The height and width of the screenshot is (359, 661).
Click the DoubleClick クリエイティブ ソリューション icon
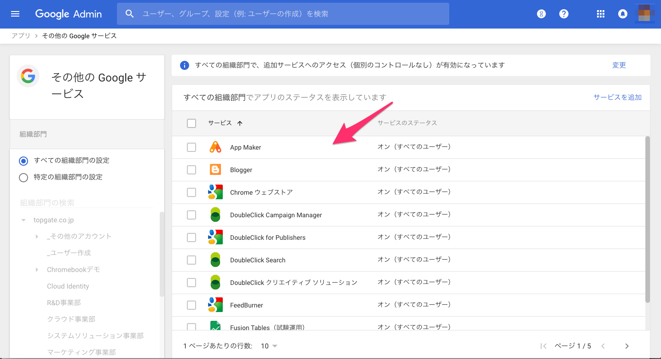click(215, 283)
